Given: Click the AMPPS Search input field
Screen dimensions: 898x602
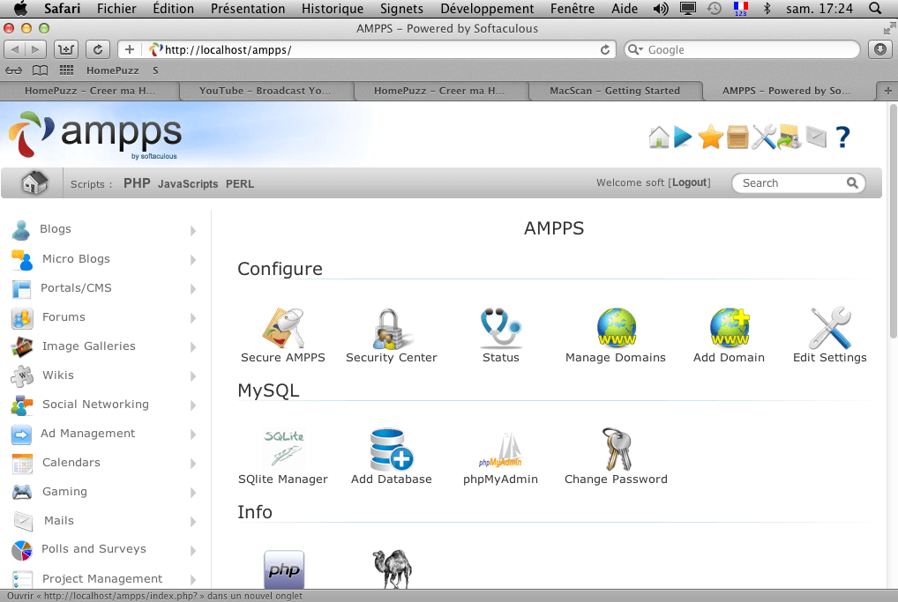Looking at the screenshot, I should [798, 183].
